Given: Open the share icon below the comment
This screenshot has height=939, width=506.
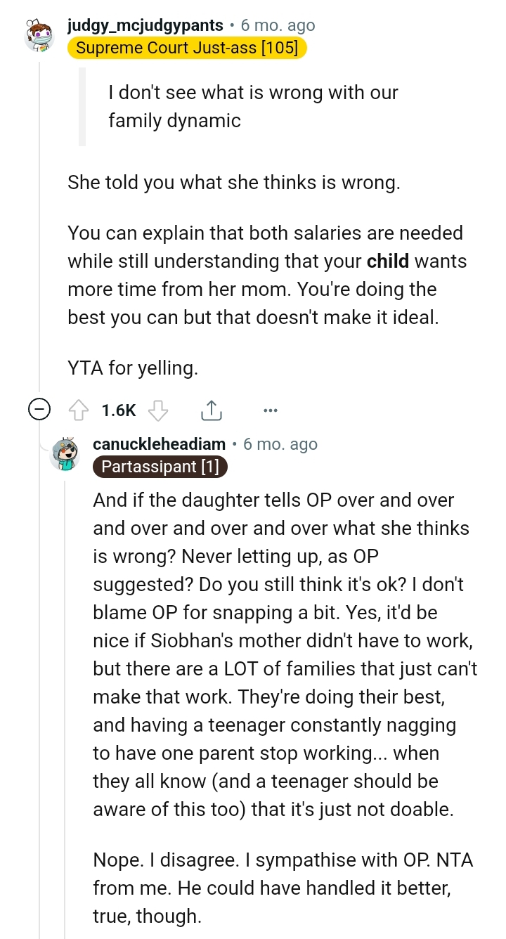Looking at the screenshot, I should 211,410.
